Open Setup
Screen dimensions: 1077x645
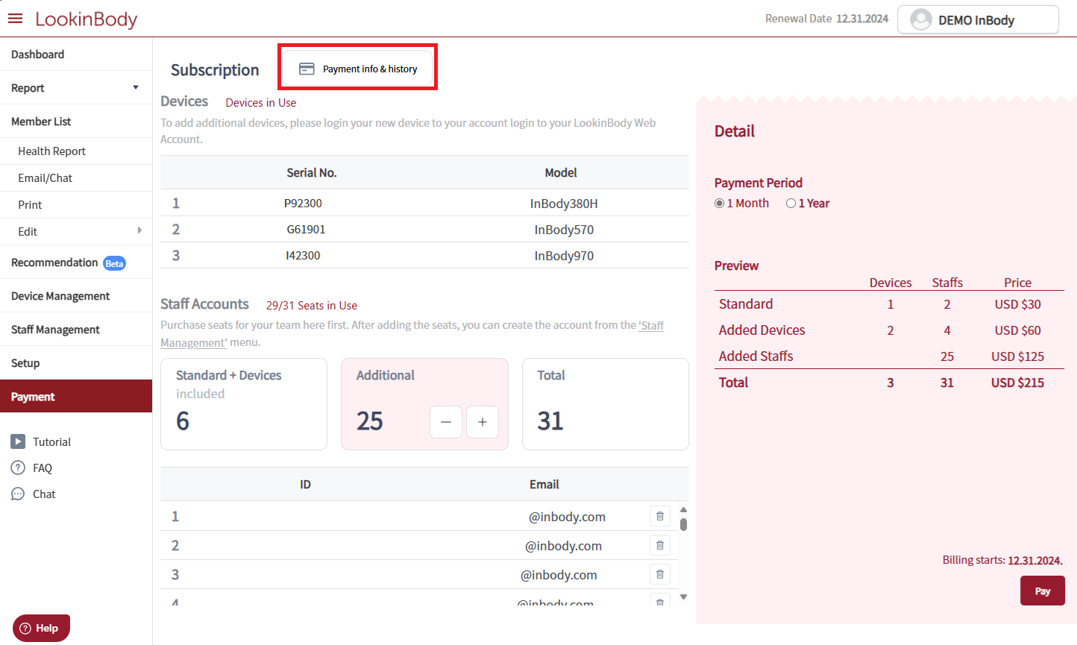[76, 363]
